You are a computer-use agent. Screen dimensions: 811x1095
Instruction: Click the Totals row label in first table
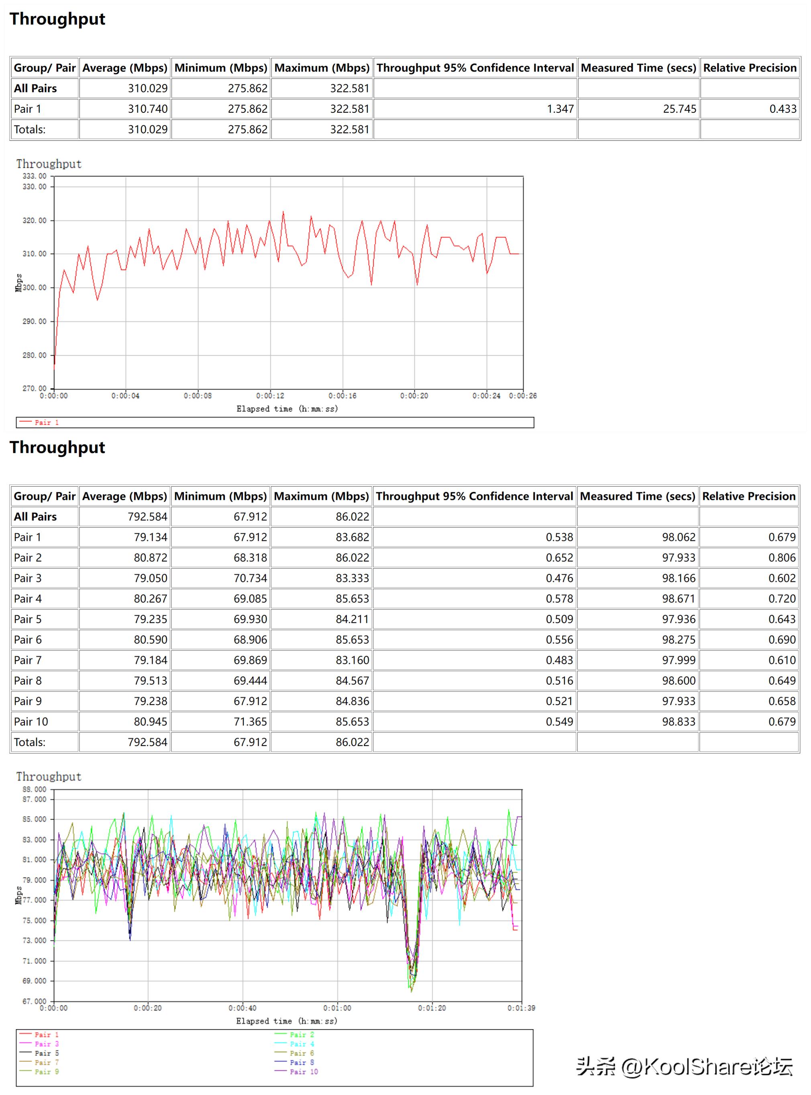click(29, 130)
